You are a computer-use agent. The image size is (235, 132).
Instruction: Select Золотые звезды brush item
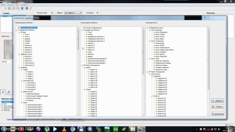click(162, 65)
